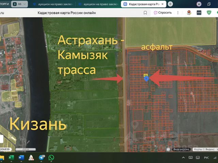Close the 'Кадастровая карта России' tab
The width and height of the screenshot is (218, 163).
point(162,4)
